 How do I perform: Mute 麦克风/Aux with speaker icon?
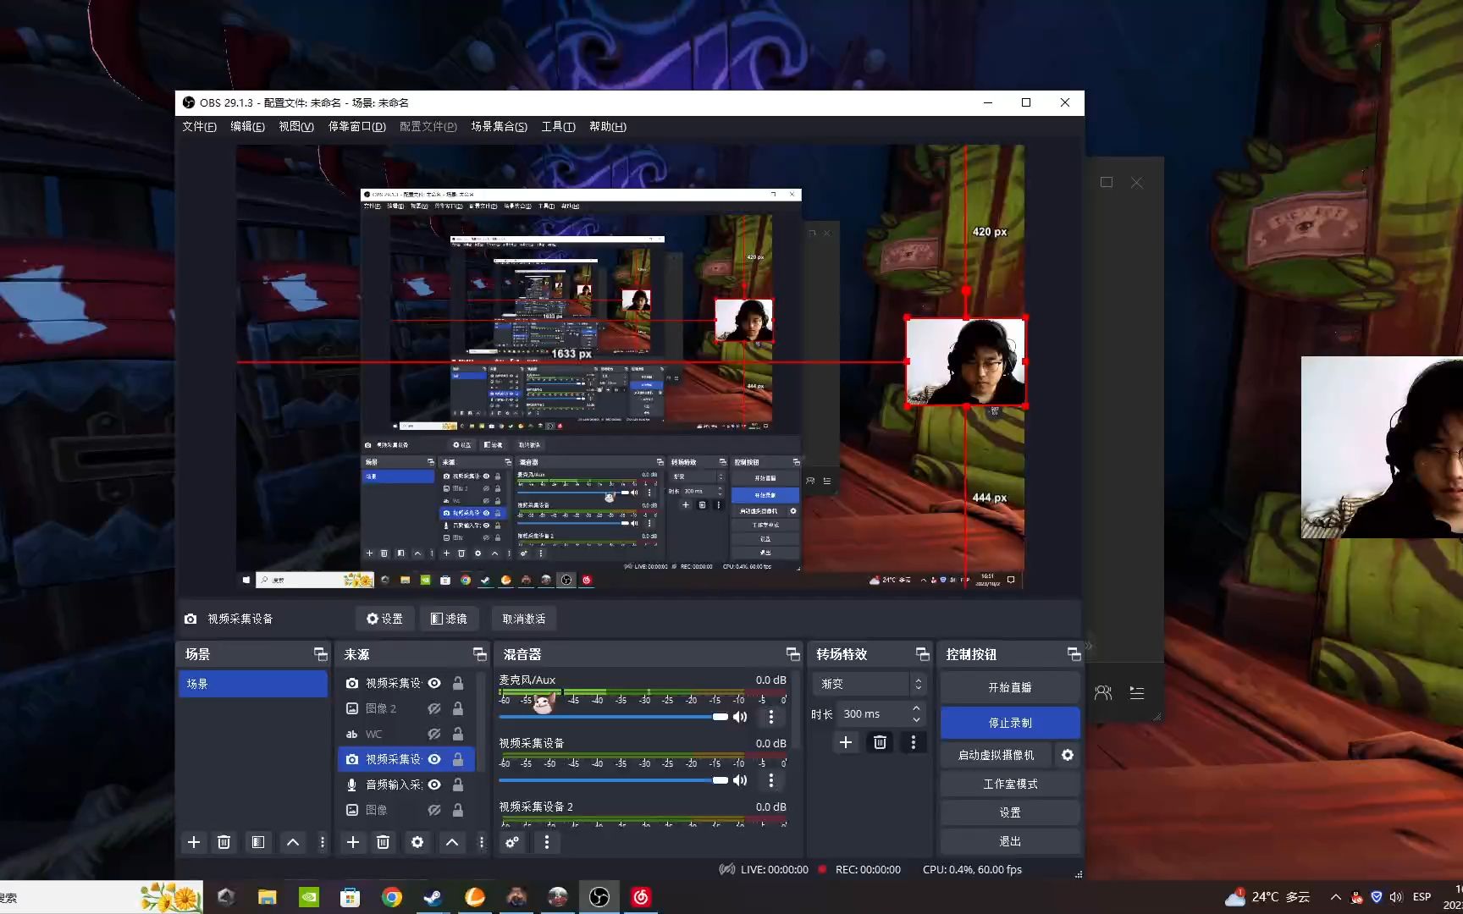pos(740,717)
